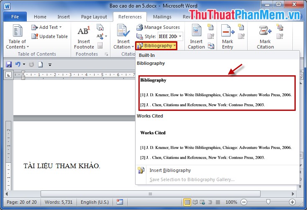Collapse the Bibliography dropdown button
307x210 pixels.
point(156,46)
